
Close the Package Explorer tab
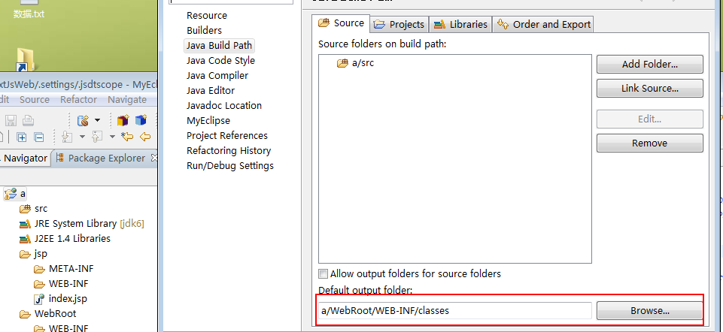pos(154,158)
